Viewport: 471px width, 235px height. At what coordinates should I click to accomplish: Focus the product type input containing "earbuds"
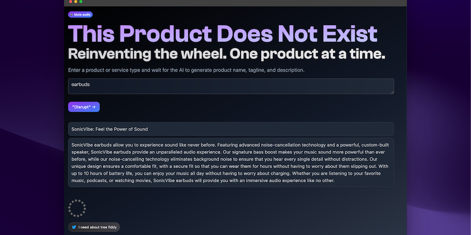click(231, 86)
